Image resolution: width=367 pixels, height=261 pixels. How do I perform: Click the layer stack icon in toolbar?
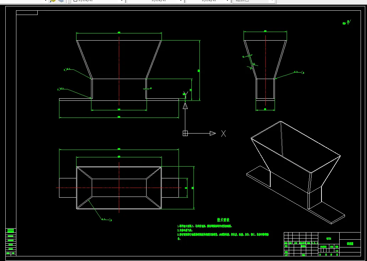[x=61, y=1]
